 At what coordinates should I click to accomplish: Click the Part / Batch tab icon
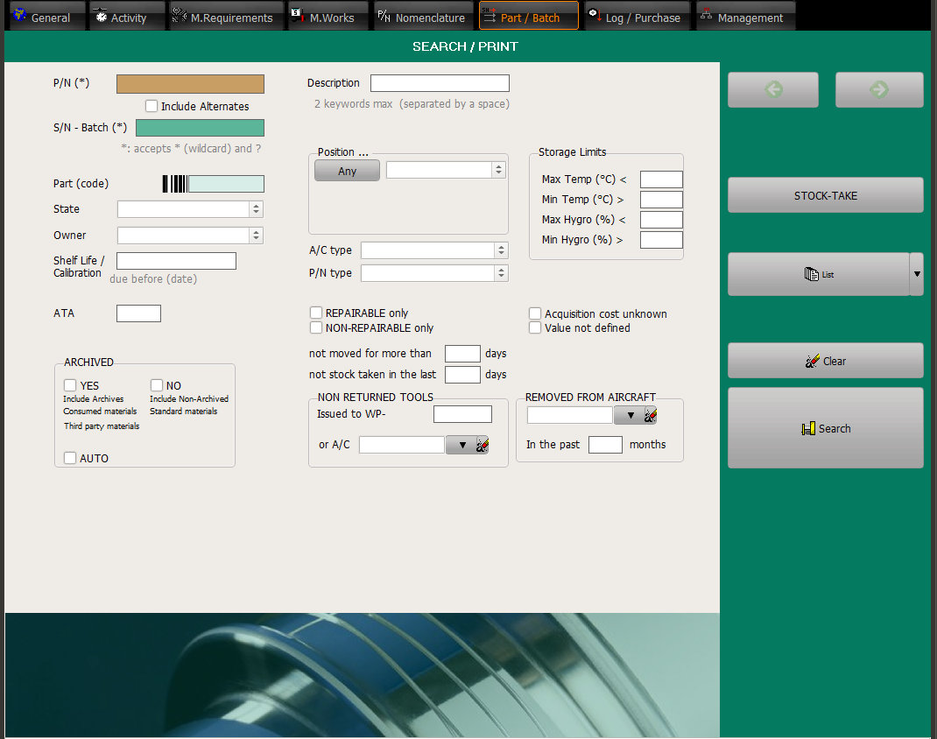click(489, 16)
